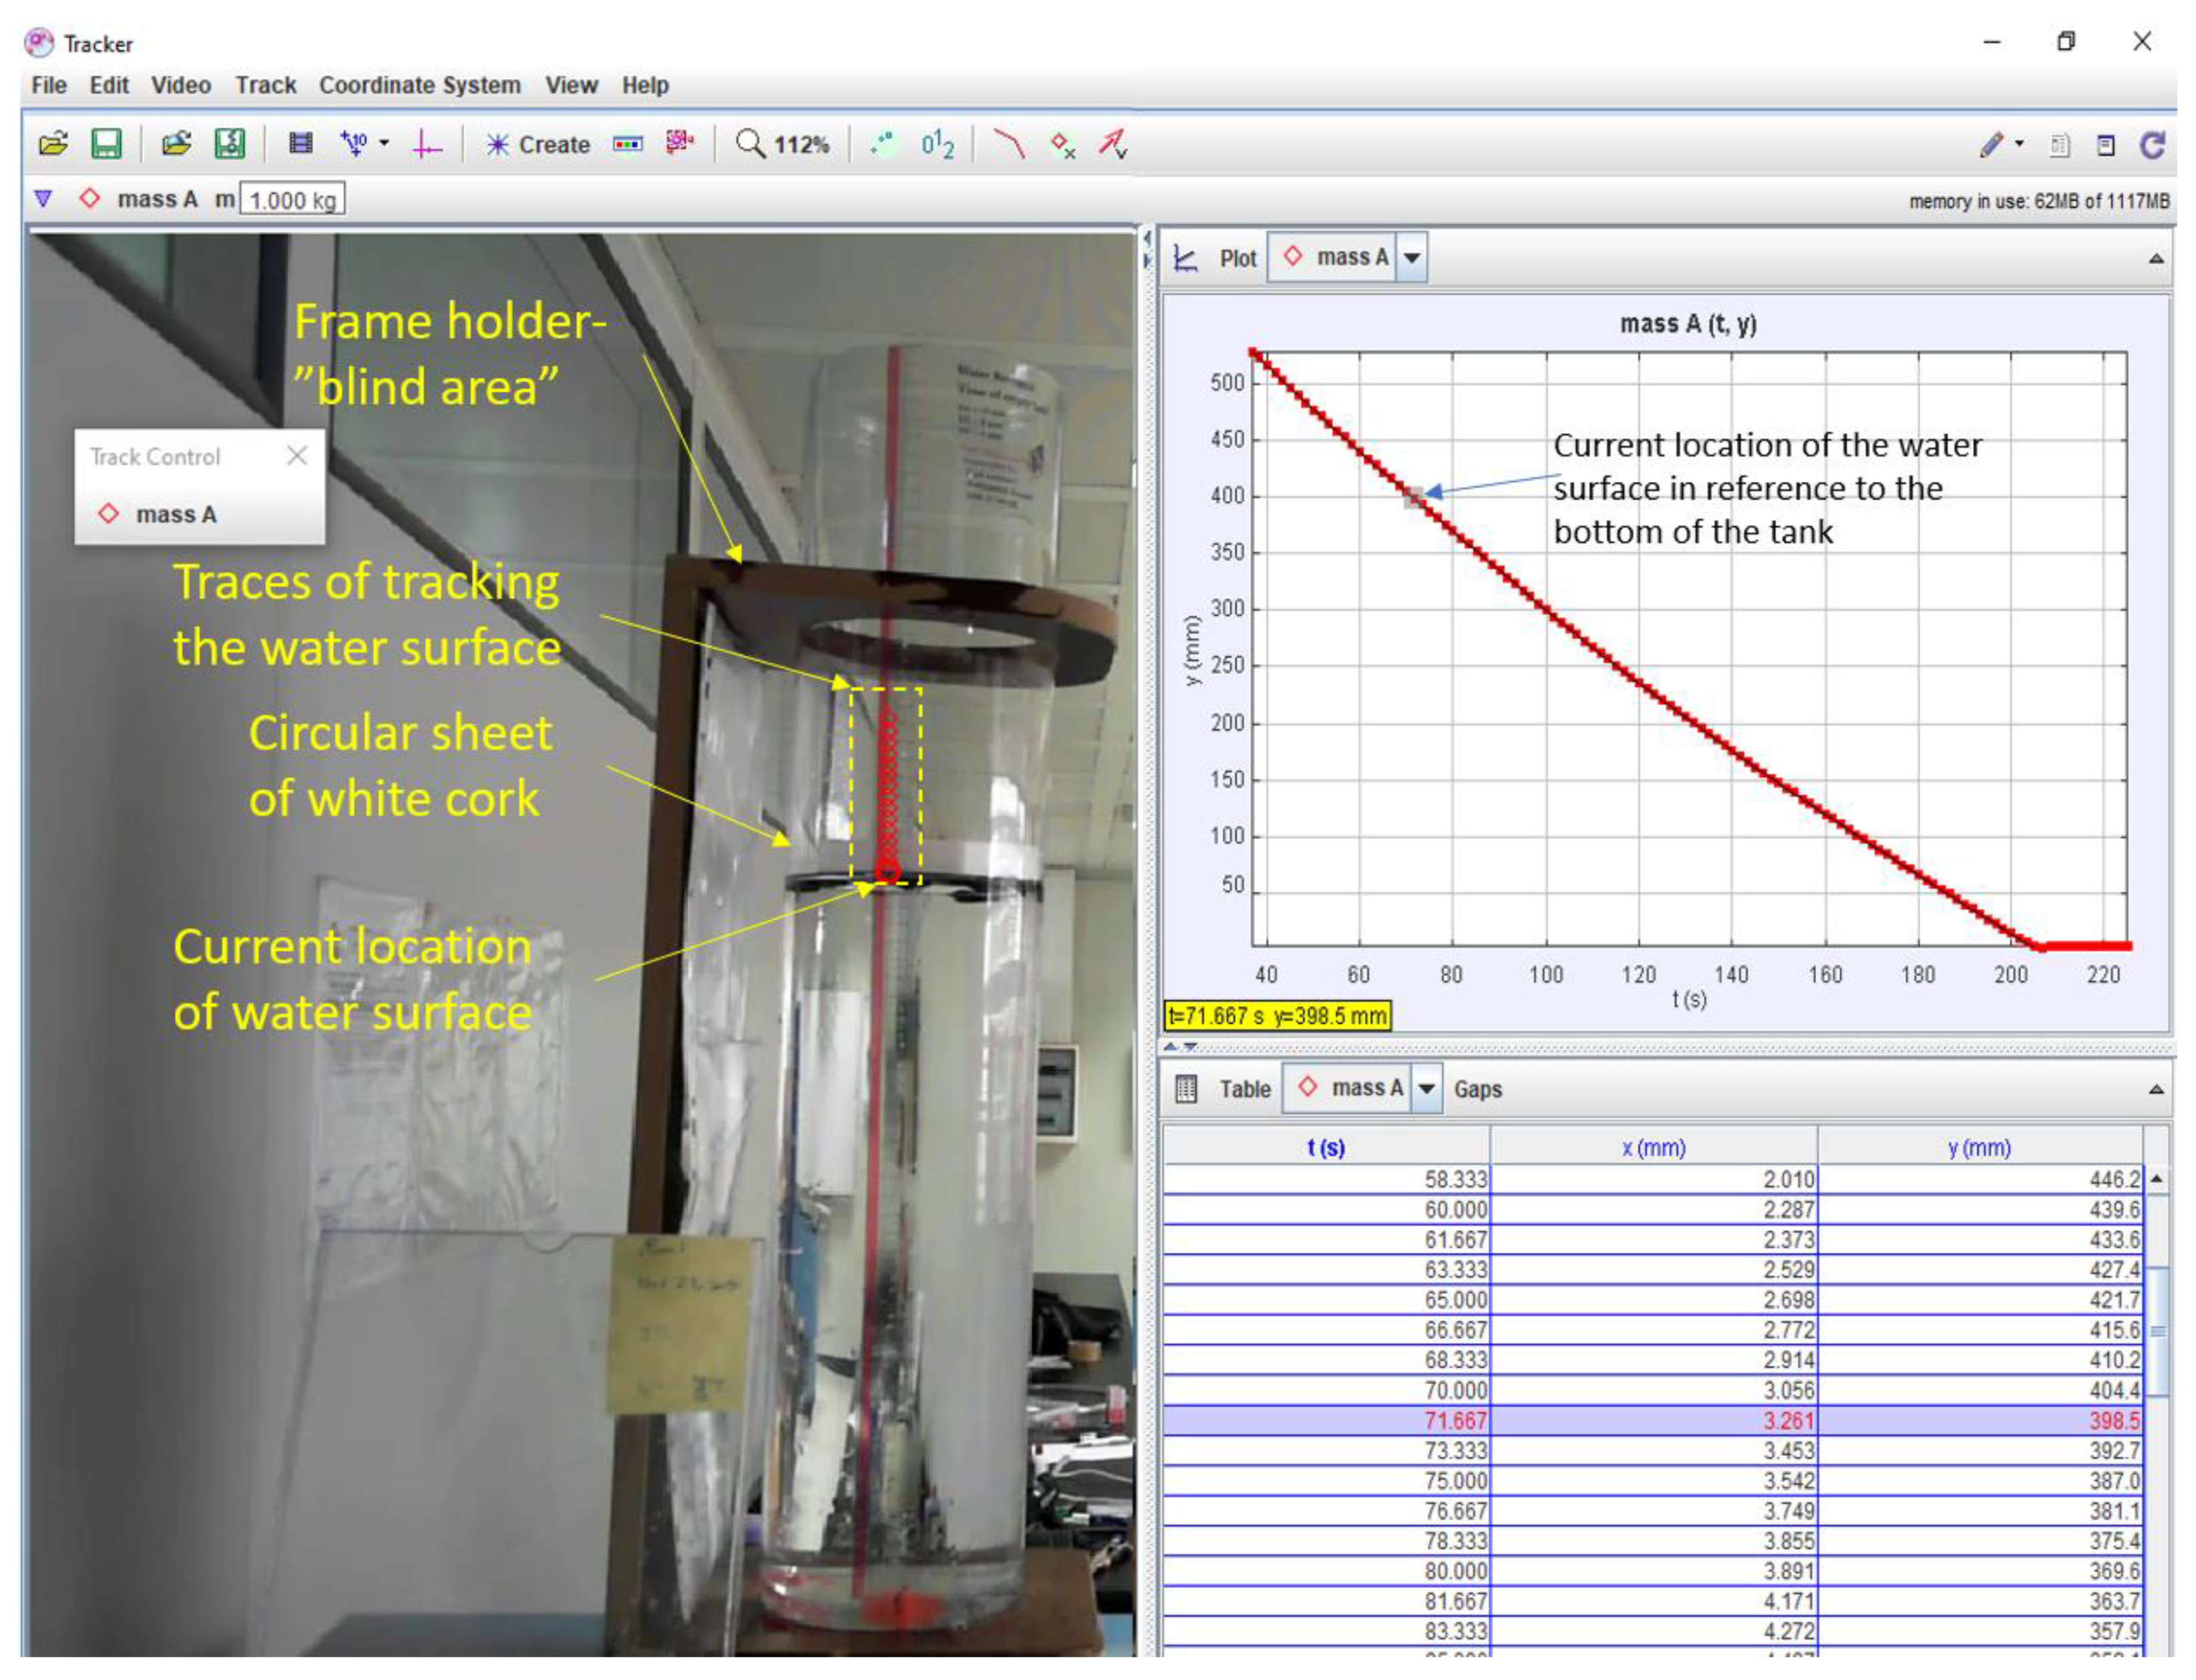Open the Plot mass A track dropdown

pos(1410,258)
